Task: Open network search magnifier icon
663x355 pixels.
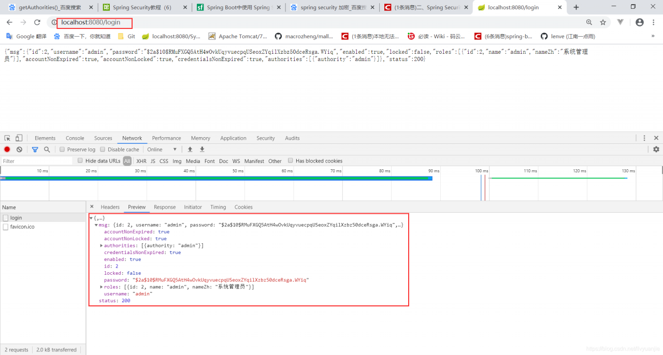Action: 47,150
